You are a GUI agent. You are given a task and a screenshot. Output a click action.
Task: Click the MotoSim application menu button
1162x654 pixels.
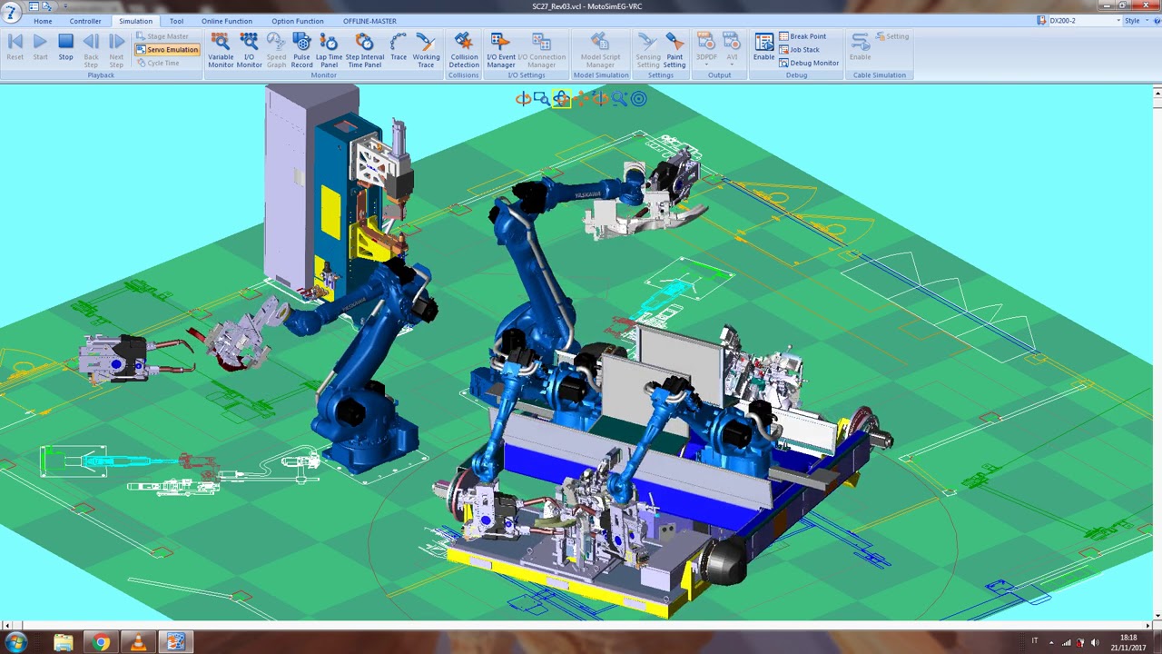tap(12, 13)
